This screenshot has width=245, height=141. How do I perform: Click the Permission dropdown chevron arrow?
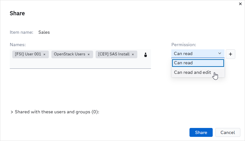220,53
